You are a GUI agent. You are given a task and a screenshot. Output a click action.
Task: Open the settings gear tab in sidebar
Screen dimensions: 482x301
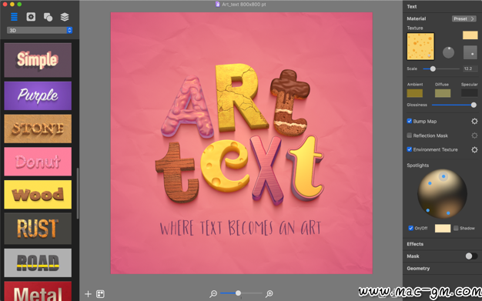point(31,17)
